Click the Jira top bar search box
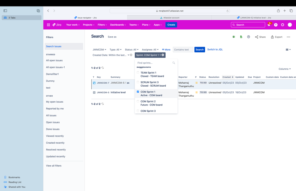Screen dimensions: 296x191 click(248, 25)
